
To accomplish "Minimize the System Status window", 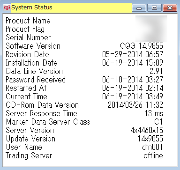I will tap(139, 8).
